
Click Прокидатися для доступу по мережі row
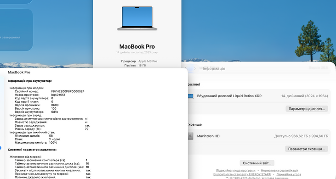point(52,174)
